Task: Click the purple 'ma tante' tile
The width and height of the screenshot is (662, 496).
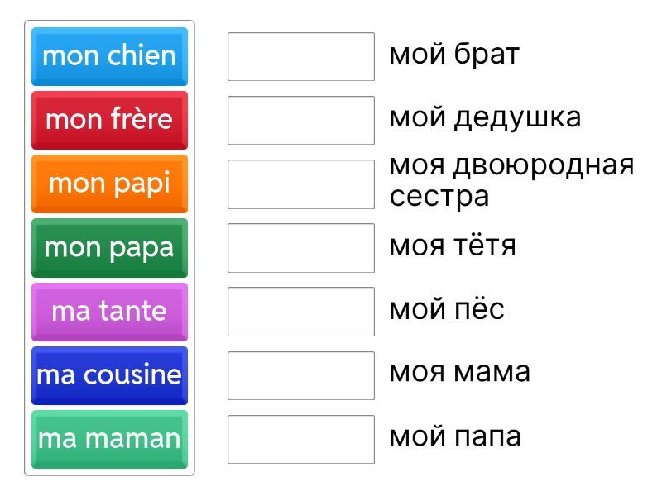Action: coord(109,311)
